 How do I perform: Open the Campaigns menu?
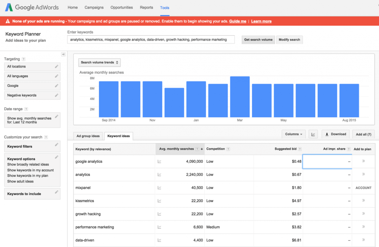[x=94, y=7]
